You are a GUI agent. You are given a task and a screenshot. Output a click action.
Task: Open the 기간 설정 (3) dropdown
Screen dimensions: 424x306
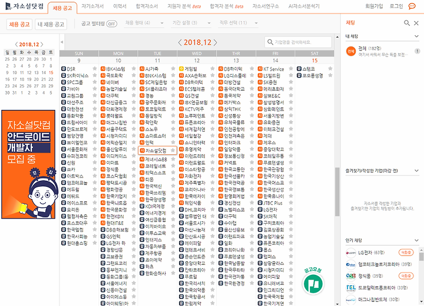(191, 23)
